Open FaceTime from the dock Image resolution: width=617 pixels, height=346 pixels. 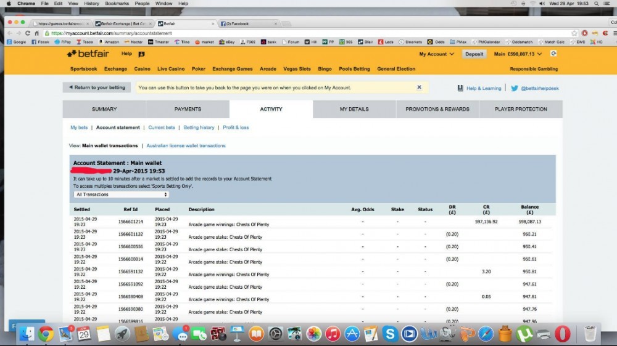[199, 334]
